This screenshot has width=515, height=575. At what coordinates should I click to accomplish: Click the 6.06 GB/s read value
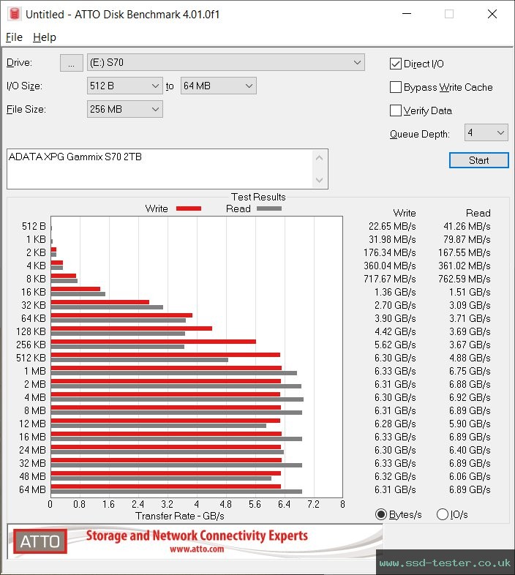470,476
